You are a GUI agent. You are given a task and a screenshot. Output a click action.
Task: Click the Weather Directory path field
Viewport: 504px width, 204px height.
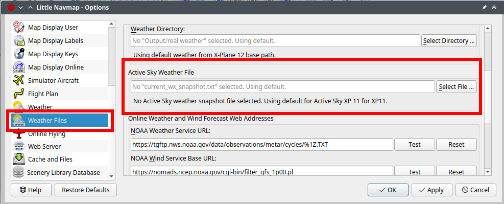pos(275,41)
